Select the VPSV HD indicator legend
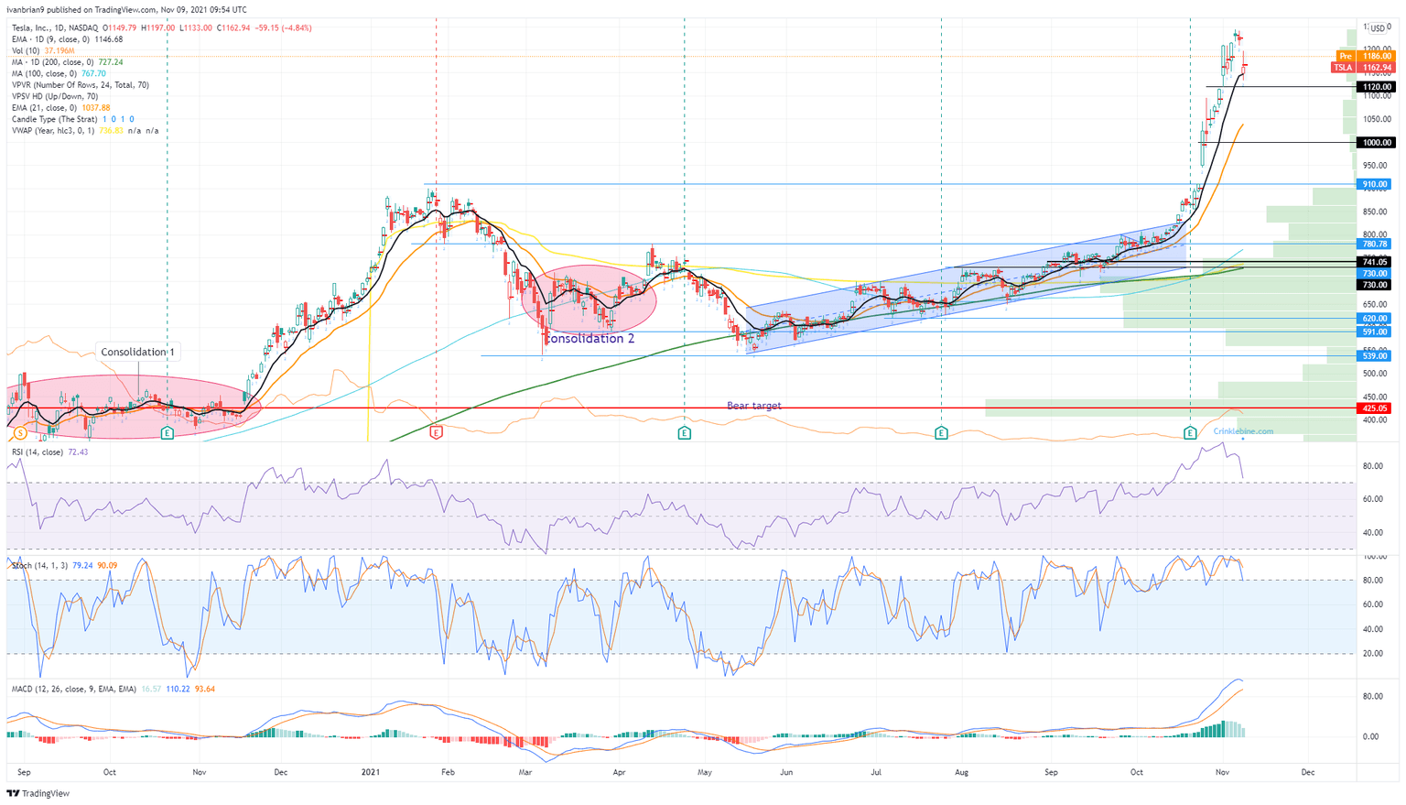Image resolution: width=1406 pixels, height=805 pixels. pyautogui.click(x=55, y=96)
